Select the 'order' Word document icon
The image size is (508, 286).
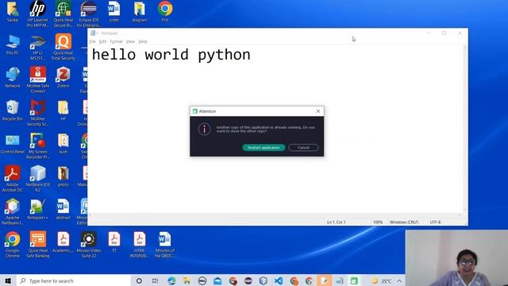coord(114,12)
